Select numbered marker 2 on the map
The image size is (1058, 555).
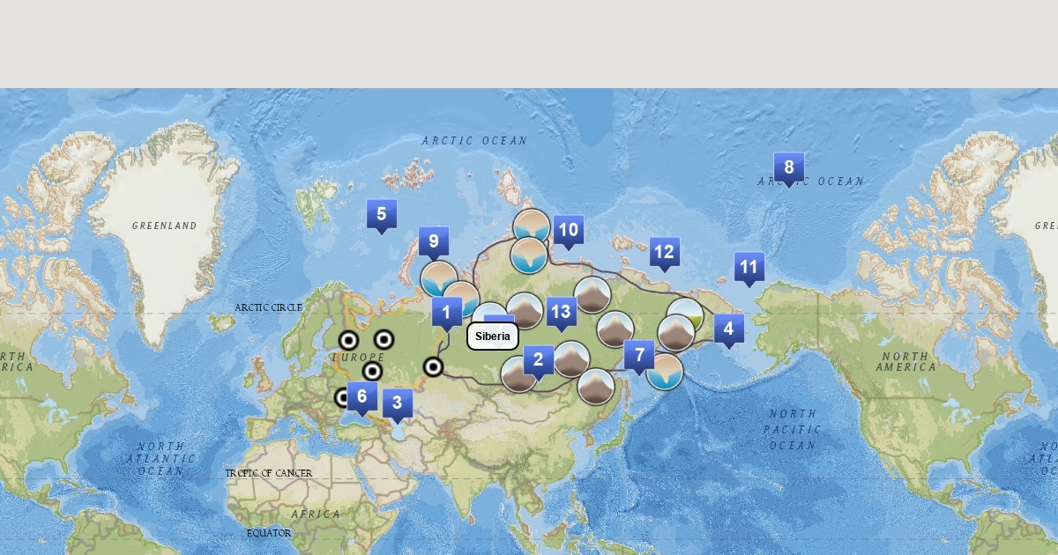tap(538, 359)
